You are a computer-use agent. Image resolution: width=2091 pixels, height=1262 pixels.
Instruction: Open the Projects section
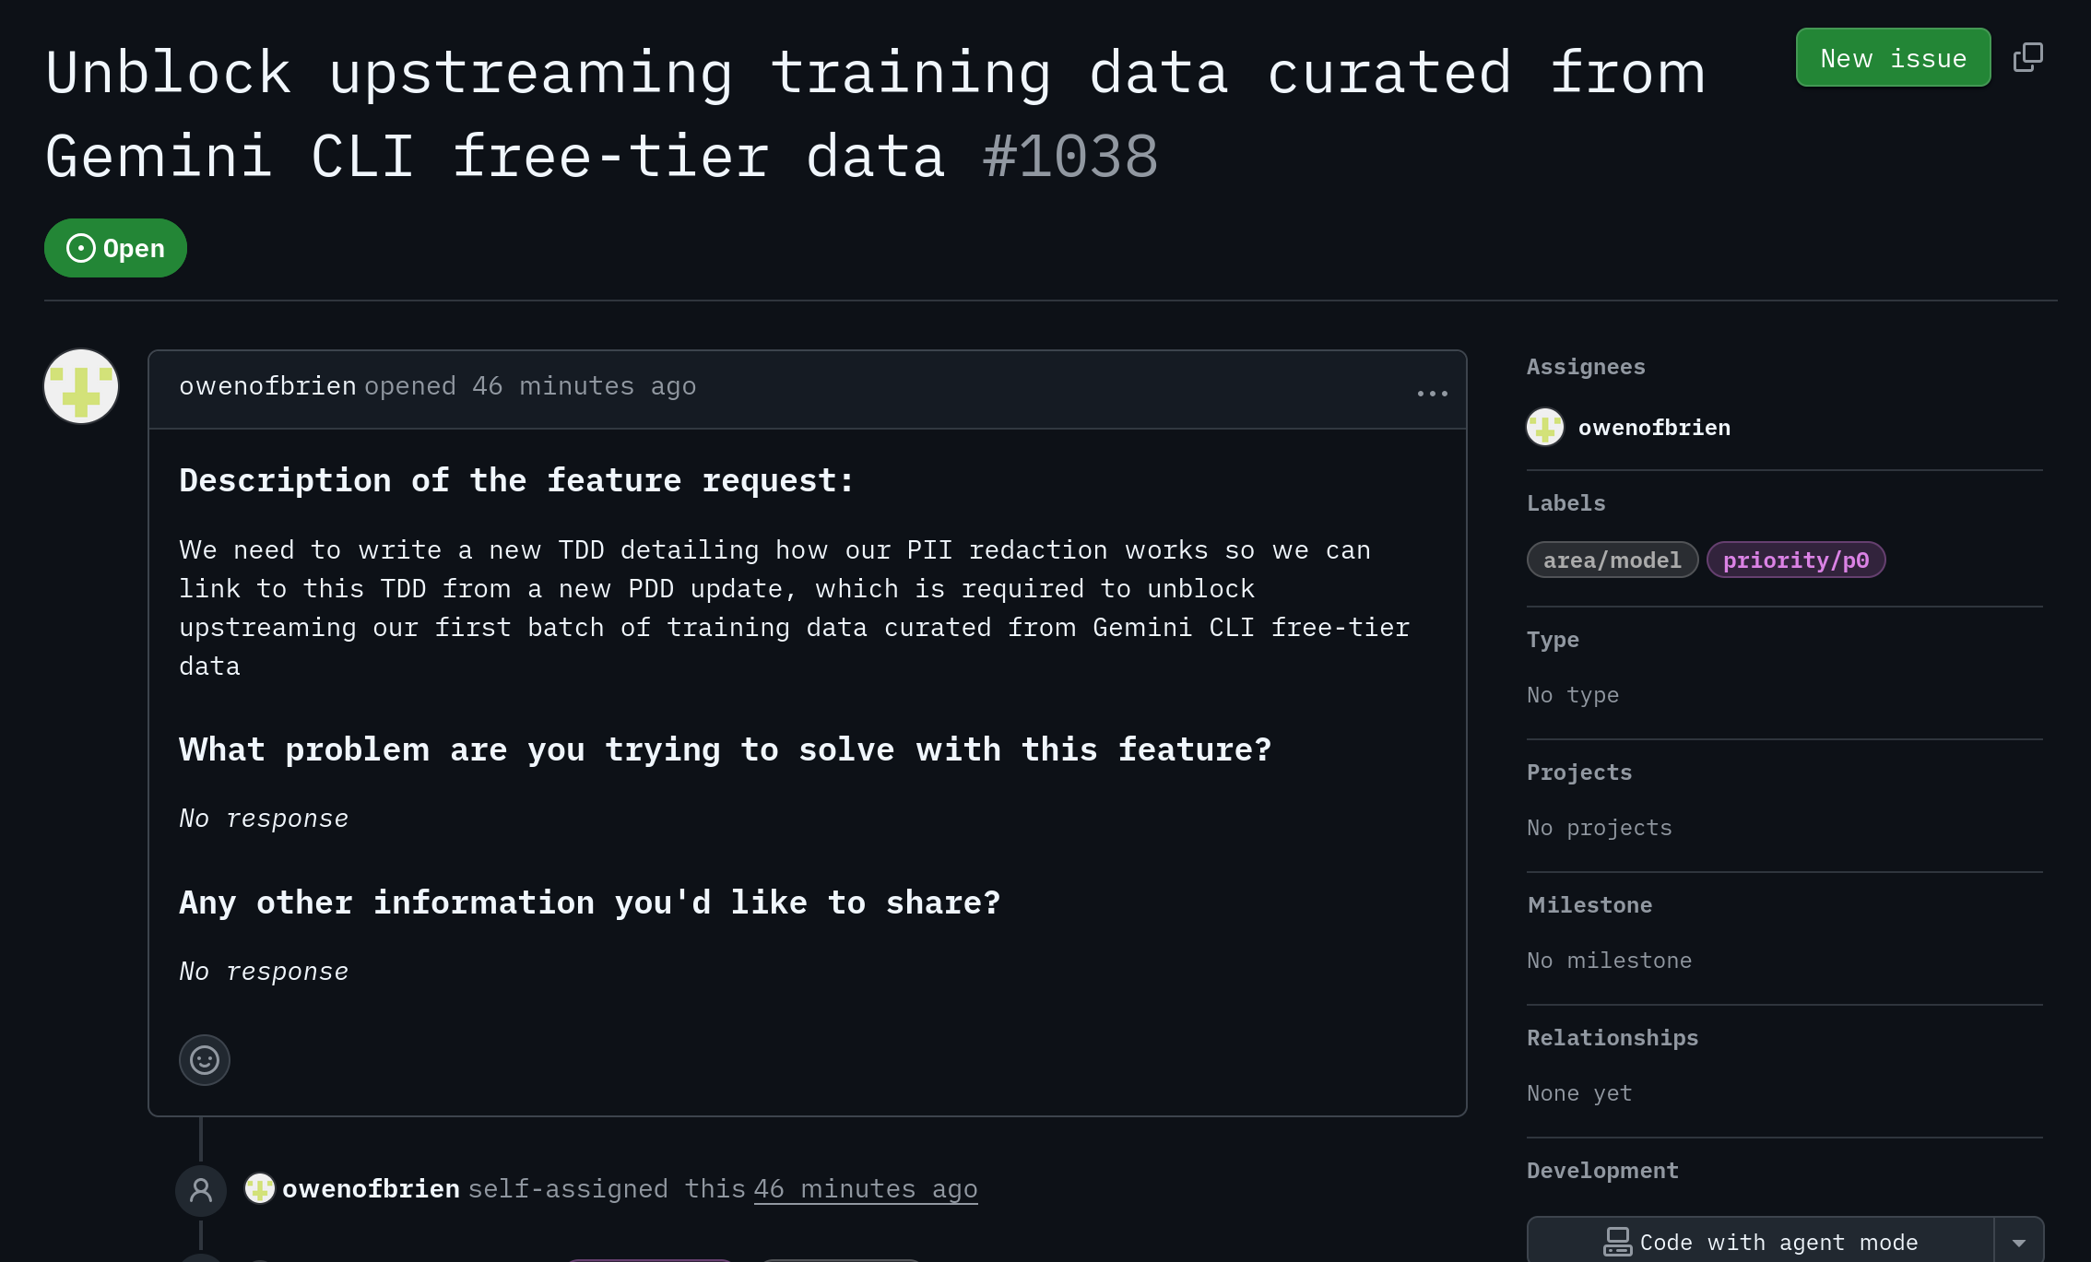pyautogui.click(x=1579, y=773)
